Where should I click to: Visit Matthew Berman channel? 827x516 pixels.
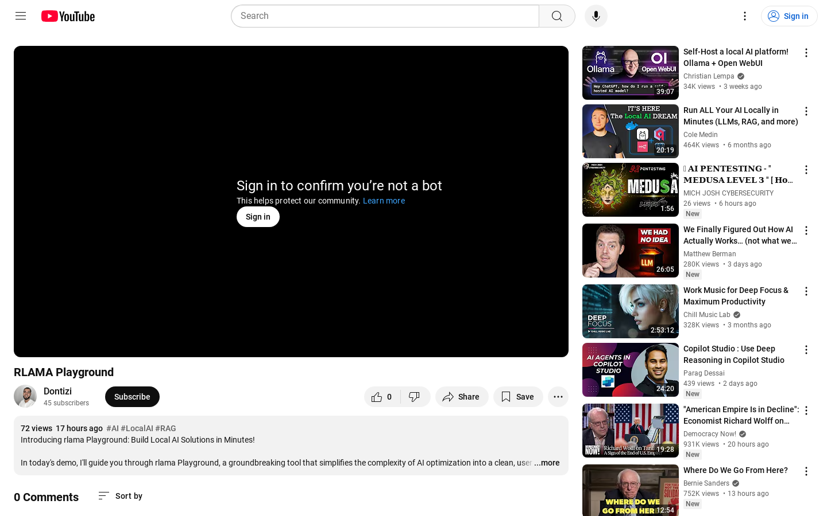pos(710,254)
